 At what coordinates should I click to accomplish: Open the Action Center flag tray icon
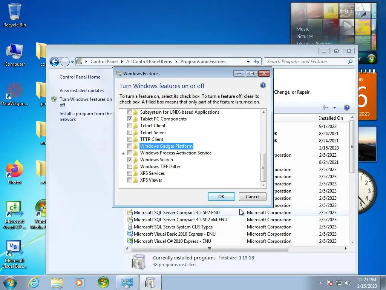point(330,283)
